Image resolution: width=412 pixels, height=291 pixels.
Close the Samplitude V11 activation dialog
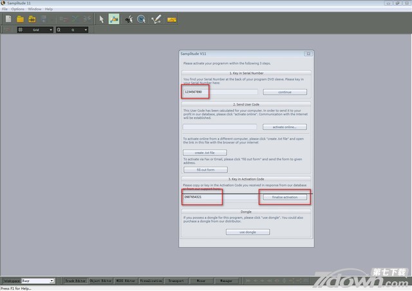click(x=308, y=53)
